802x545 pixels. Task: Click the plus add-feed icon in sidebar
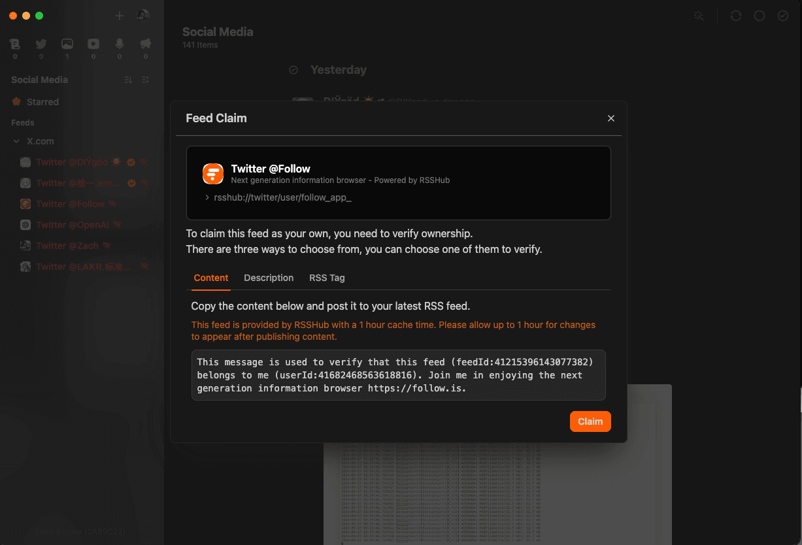(119, 16)
